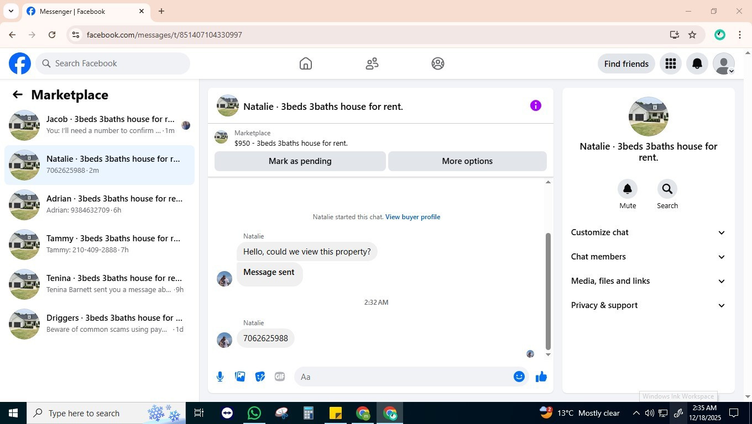752x424 pixels.
Task: Click Natalie's avatar beside 7062625988 message
Action: 224,340
